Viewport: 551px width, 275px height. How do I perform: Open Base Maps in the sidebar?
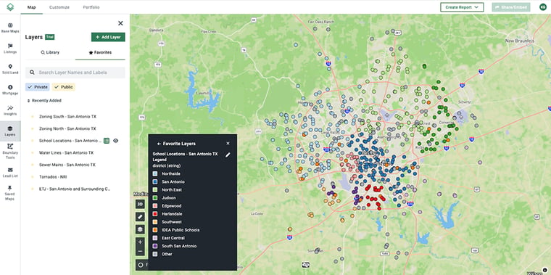coord(10,28)
